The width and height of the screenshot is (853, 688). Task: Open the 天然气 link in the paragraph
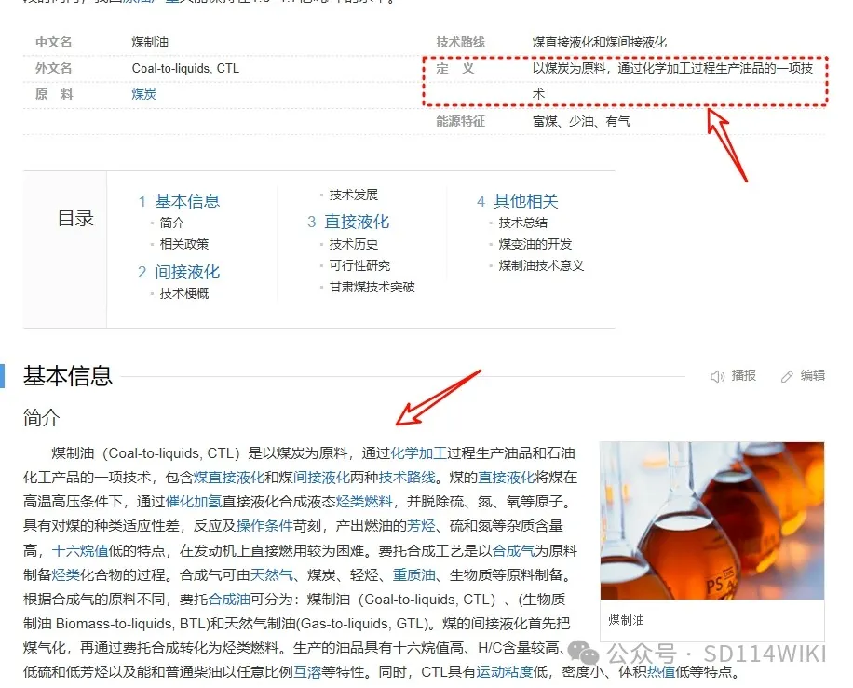coord(272,574)
